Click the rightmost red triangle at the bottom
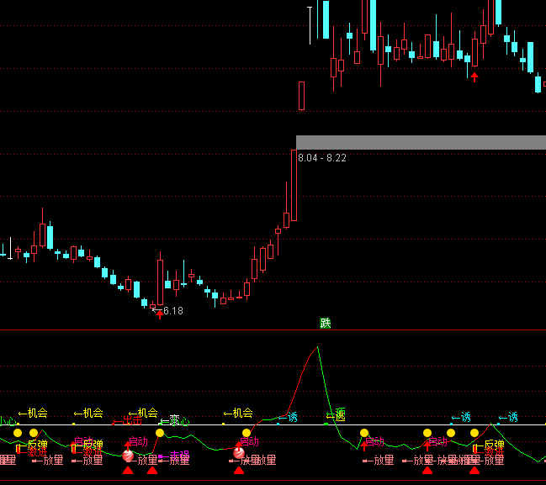The width and height of the screenshot is (546, 485). click(474, 471)
